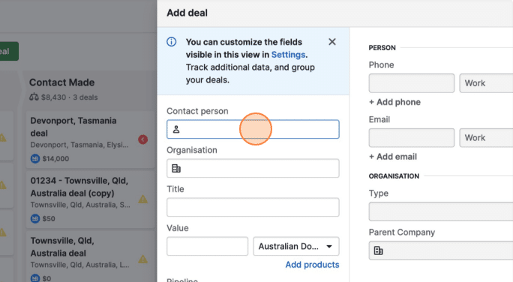513x282 pixels.
Task: Click the warning triangle on Townsville copy deal
Action: coord(142,199)
